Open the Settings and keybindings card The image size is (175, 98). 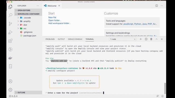[x=132, y=33]
